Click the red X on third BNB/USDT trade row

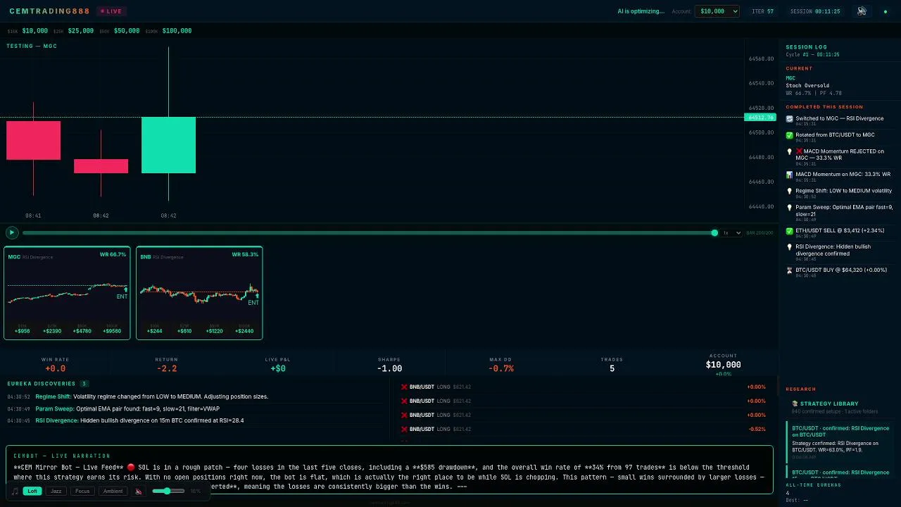[x=404, y=415]
